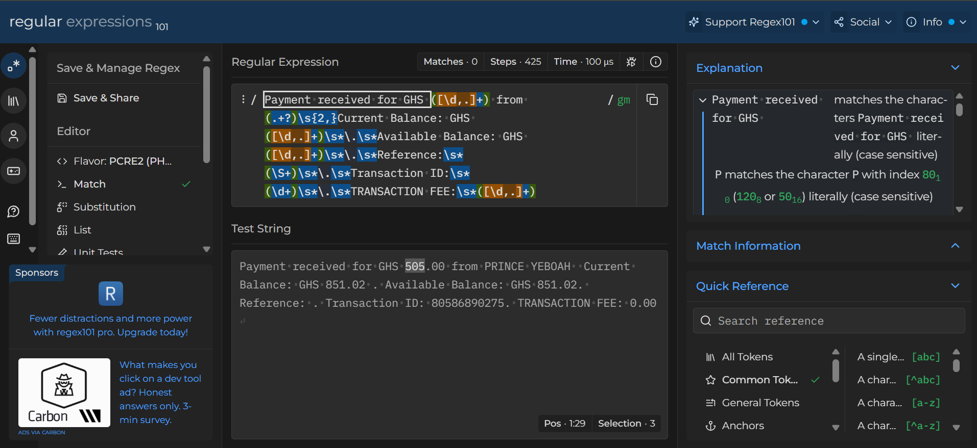Select the A single character [abc] reference
Viewport: 977px width, 448px height.
pyautogui.click(x=898, y=357)
